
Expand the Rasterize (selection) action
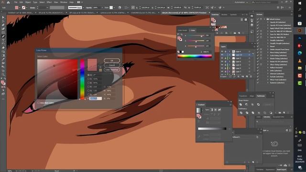point(268,83)
